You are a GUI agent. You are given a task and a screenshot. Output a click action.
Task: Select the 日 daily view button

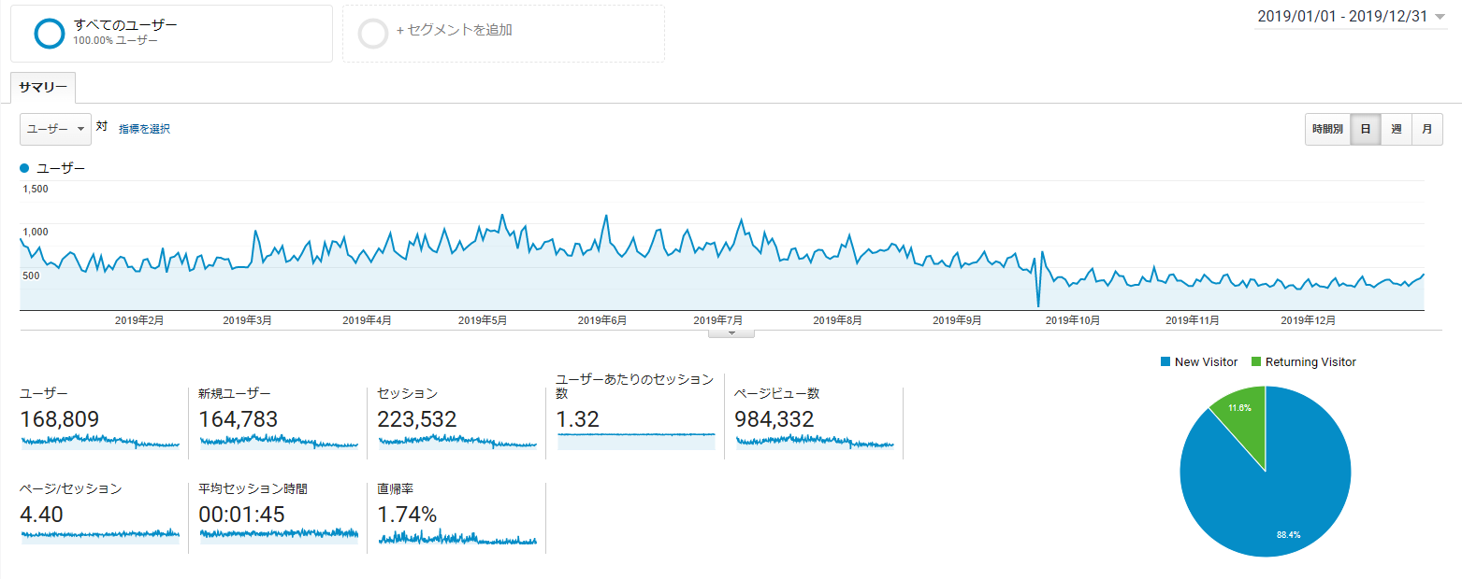tap(1366, 130)
